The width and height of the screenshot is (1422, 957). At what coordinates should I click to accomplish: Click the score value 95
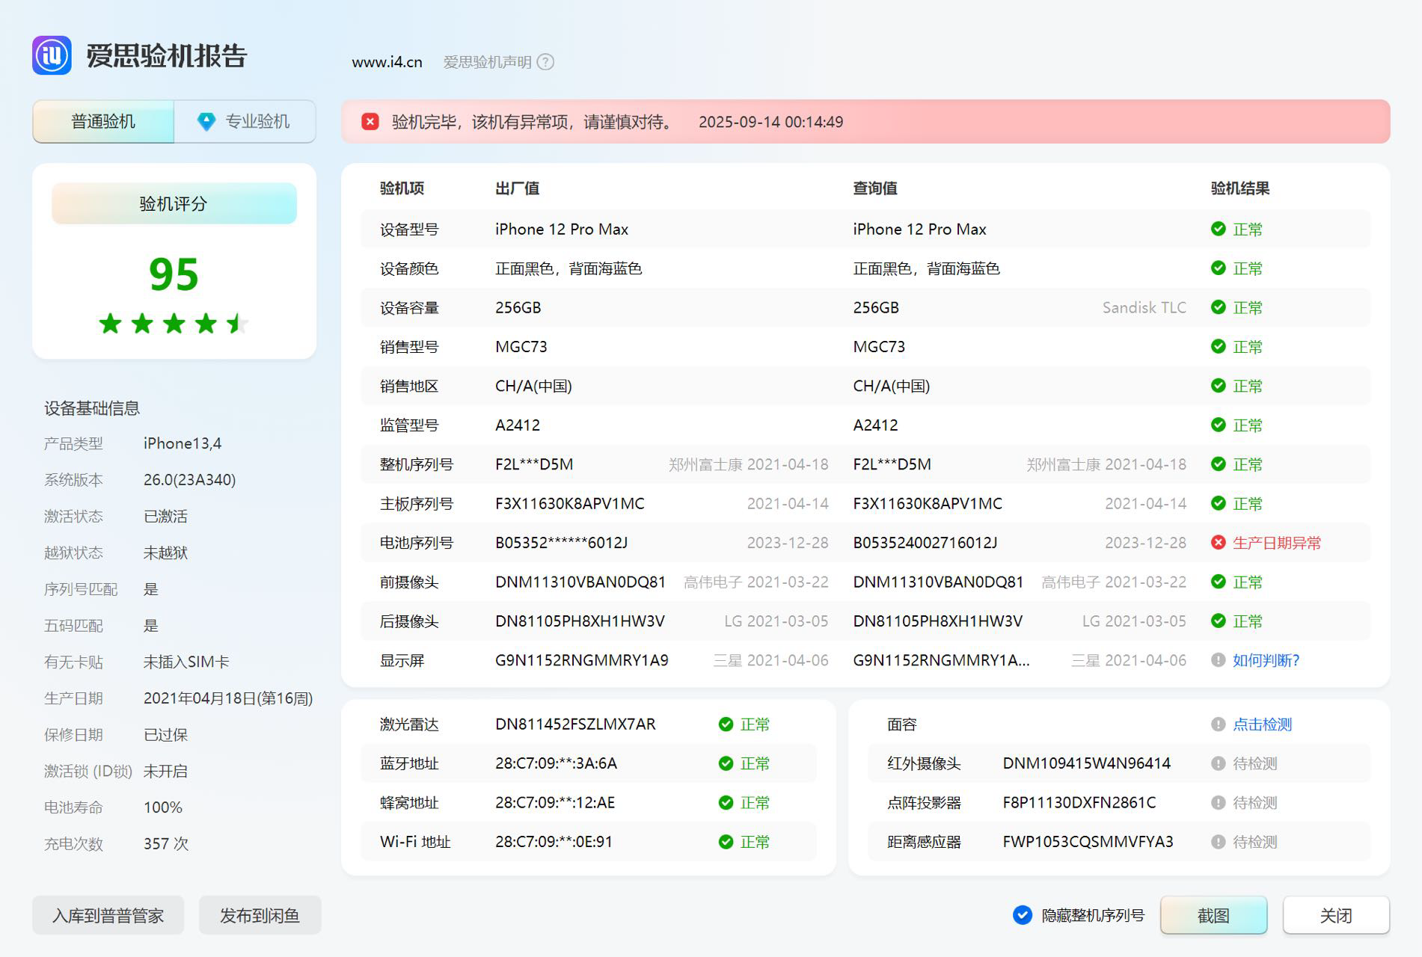coord(174,274)
